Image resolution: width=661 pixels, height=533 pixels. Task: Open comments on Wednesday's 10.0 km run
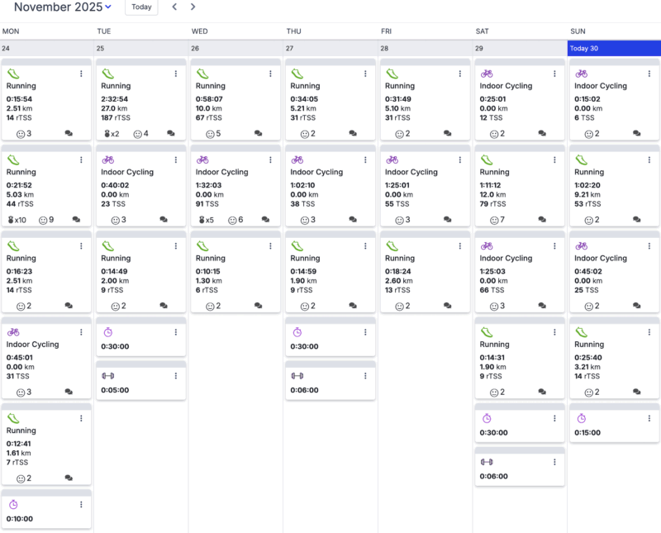[258, 134]
